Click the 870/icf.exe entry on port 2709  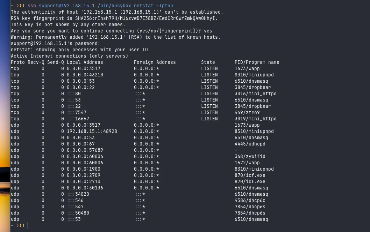[x=250, y=175]
